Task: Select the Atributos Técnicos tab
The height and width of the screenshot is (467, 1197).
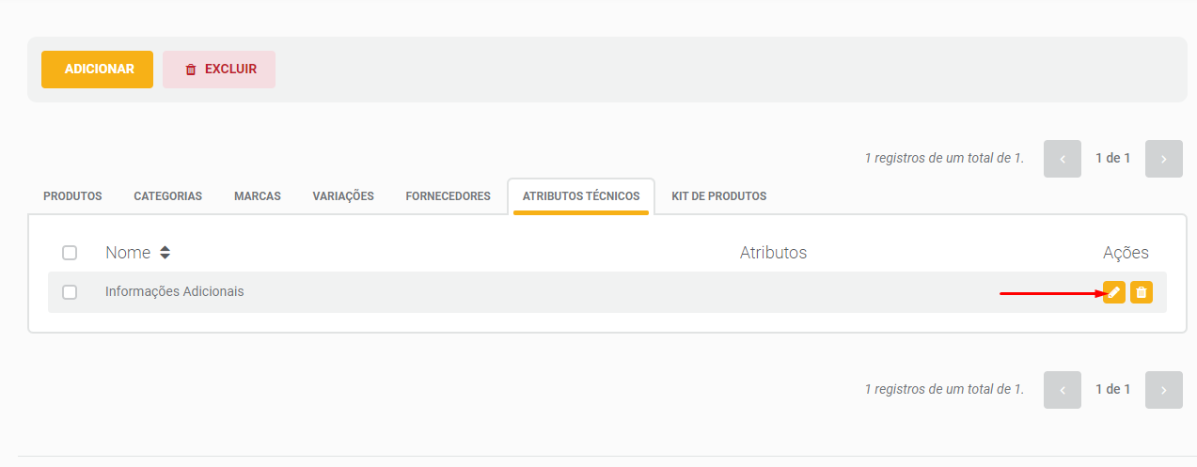Action: 581,196
